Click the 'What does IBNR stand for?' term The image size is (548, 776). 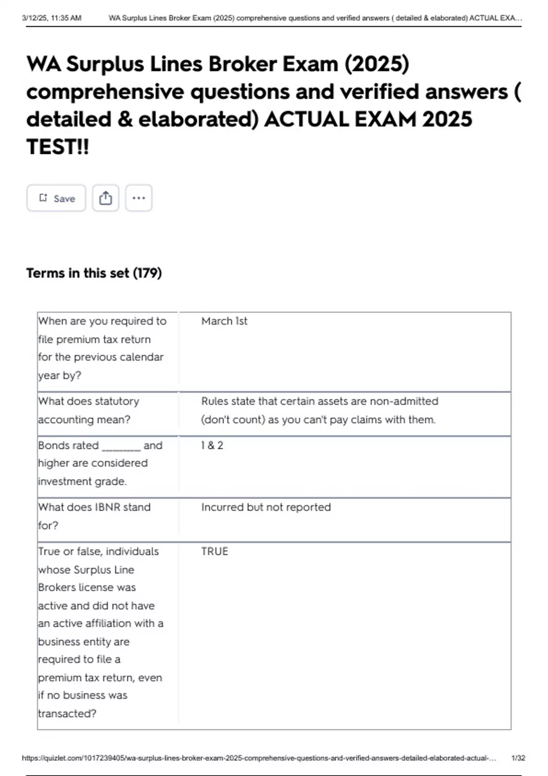(95, 516)
